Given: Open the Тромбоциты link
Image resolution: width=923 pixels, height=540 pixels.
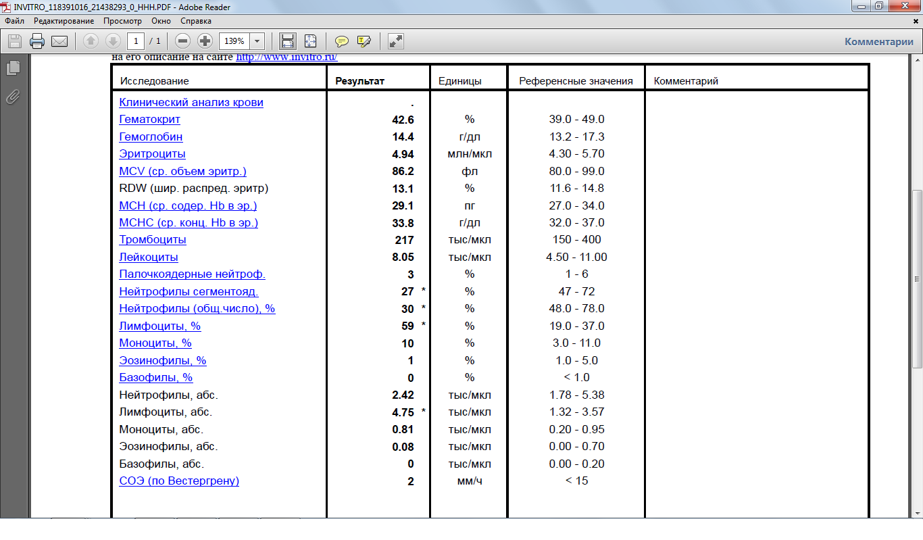Looking at the screenshot, I should 153,240.
